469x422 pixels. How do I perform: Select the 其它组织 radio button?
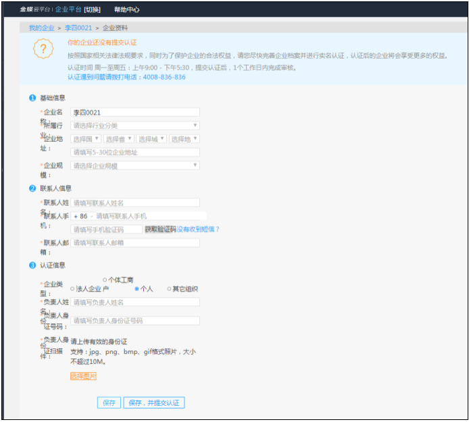(170, 289)
